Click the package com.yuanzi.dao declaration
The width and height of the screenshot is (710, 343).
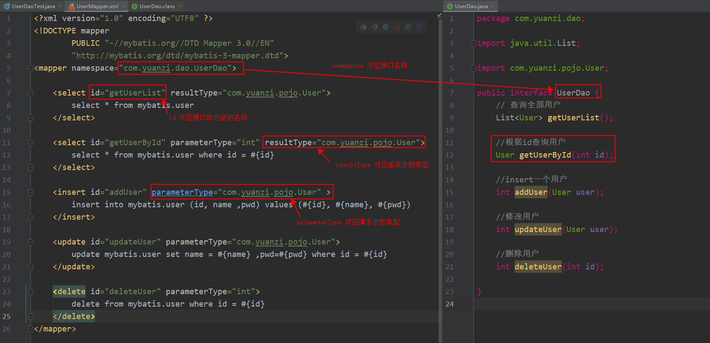tap(531, 18)
